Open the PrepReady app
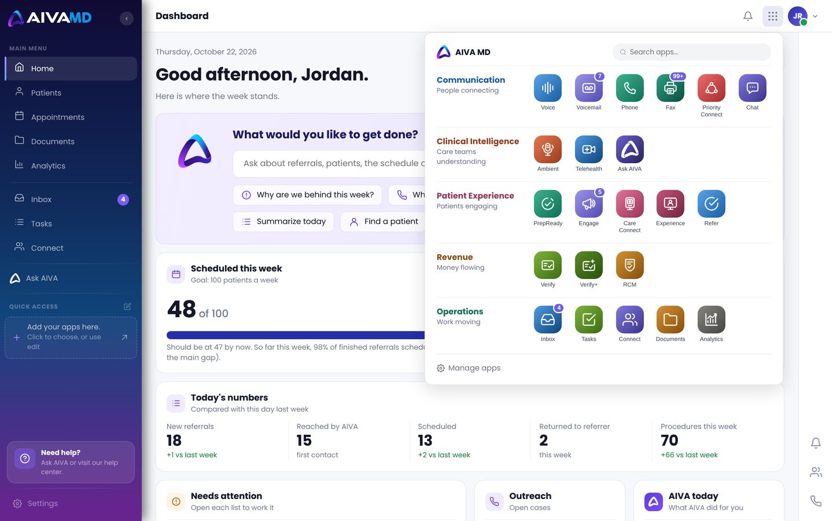The height and width of the screenshot is (521, 833). coord(547,204)
